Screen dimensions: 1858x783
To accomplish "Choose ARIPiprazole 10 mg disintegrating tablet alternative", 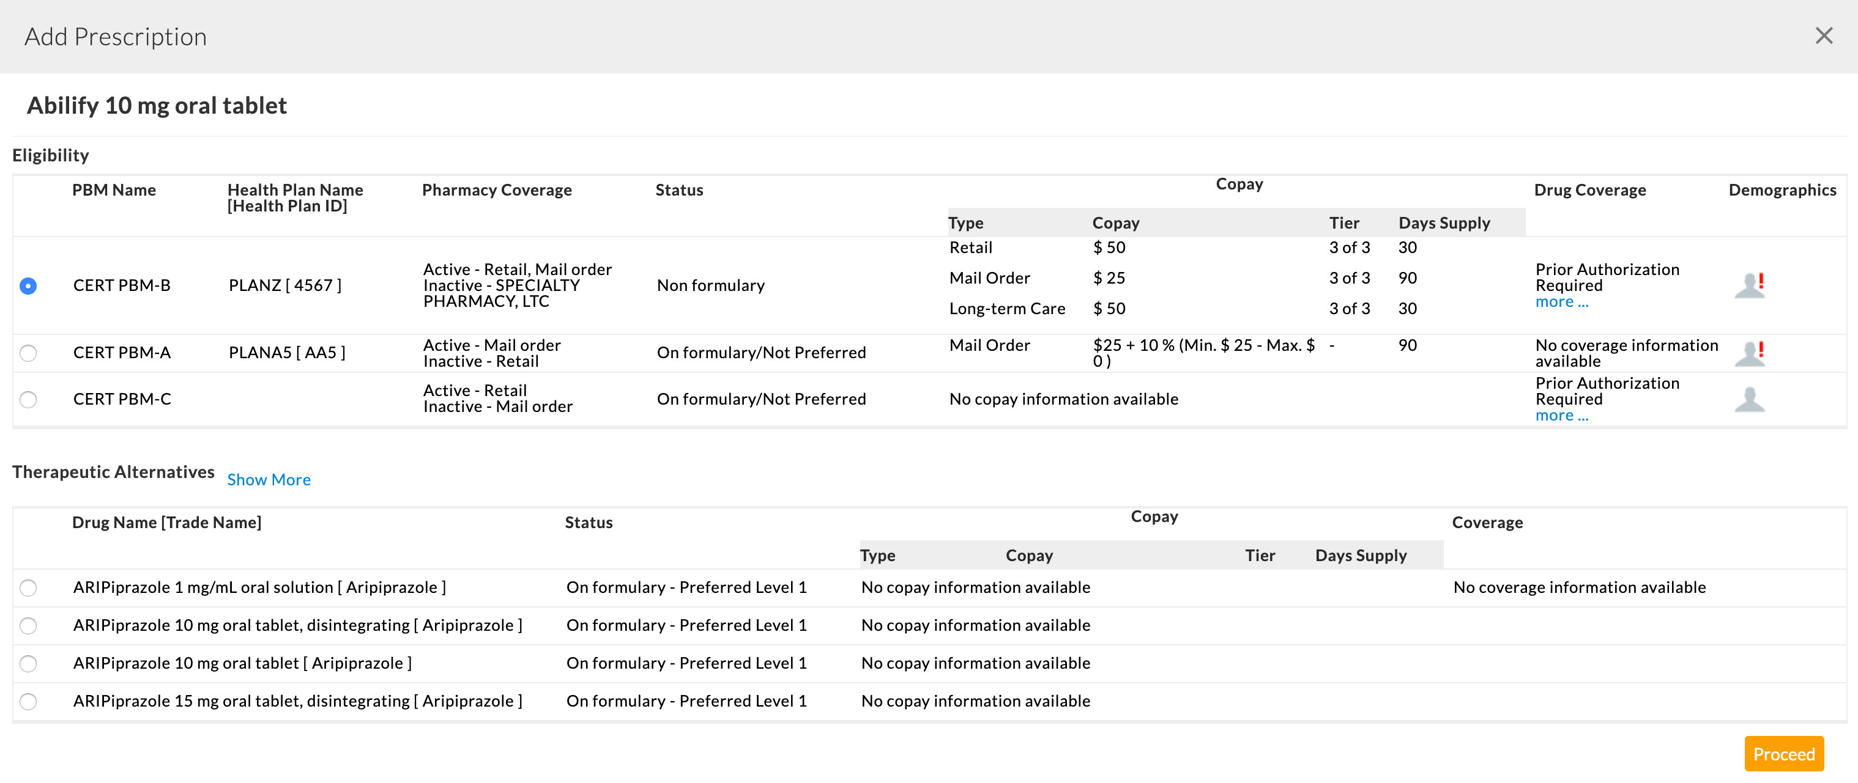I will [28, 626].
